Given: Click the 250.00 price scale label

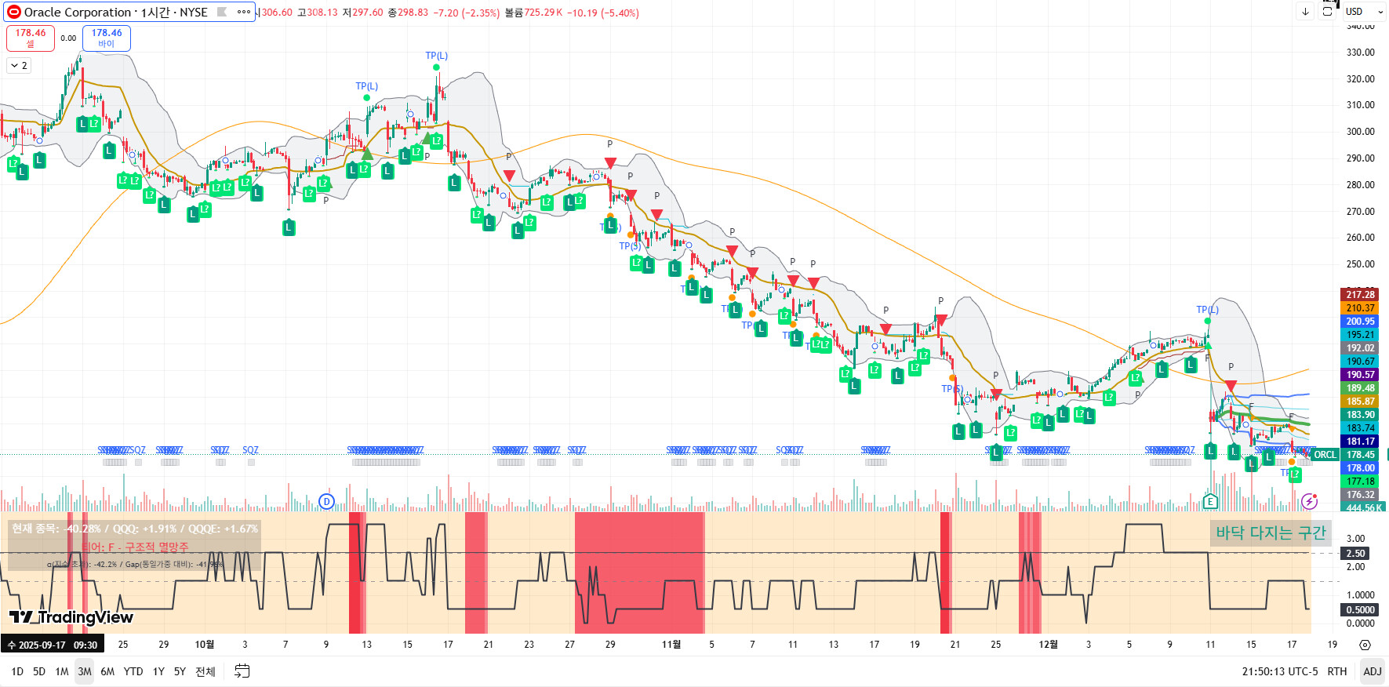Looking at the screenshot, I should (1361, 264).
